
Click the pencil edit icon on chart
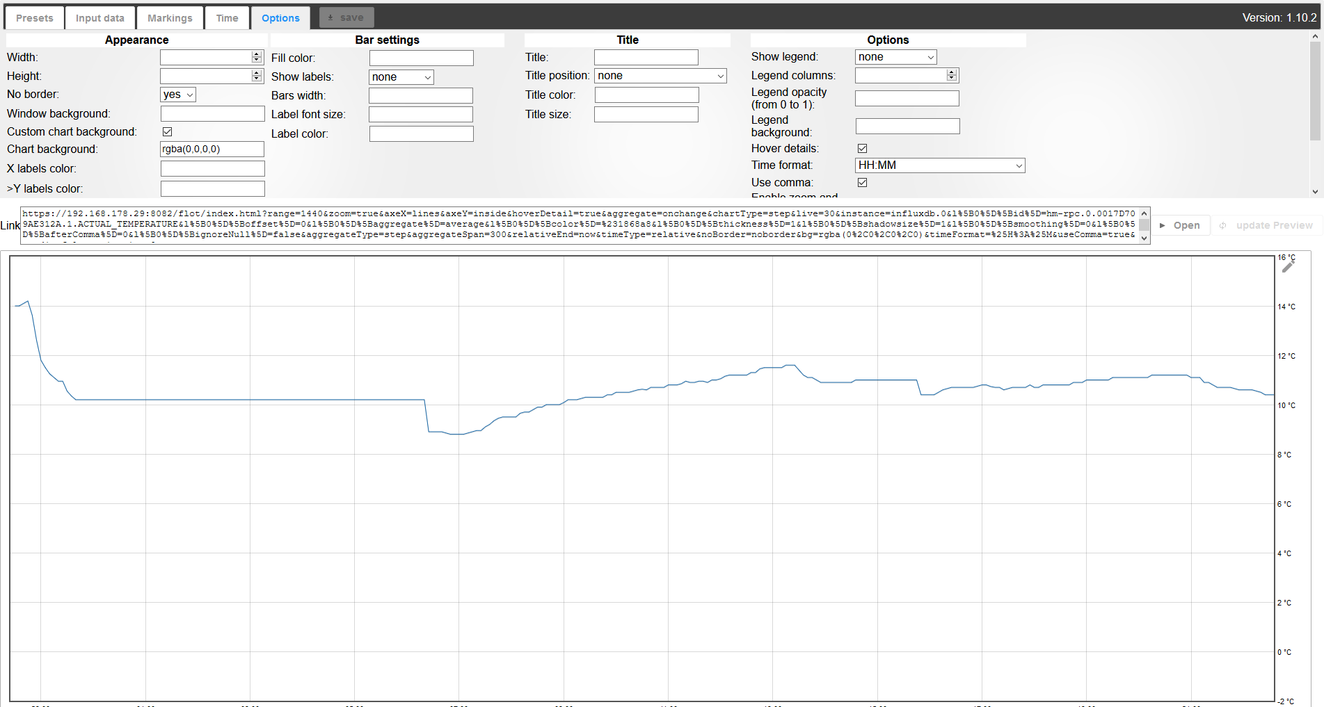[1288, 267]
